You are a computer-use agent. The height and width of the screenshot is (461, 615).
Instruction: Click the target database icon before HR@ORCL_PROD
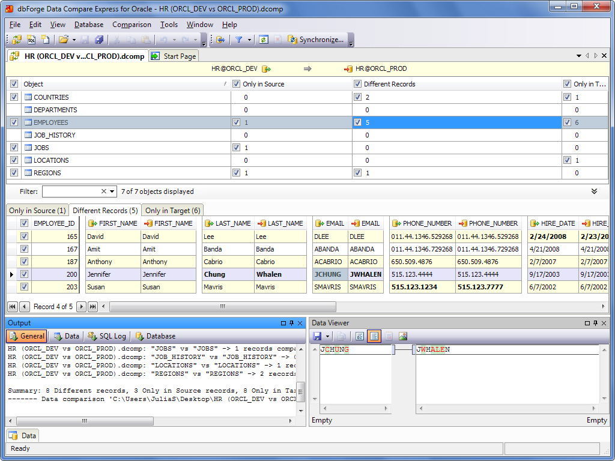[348, 69]
